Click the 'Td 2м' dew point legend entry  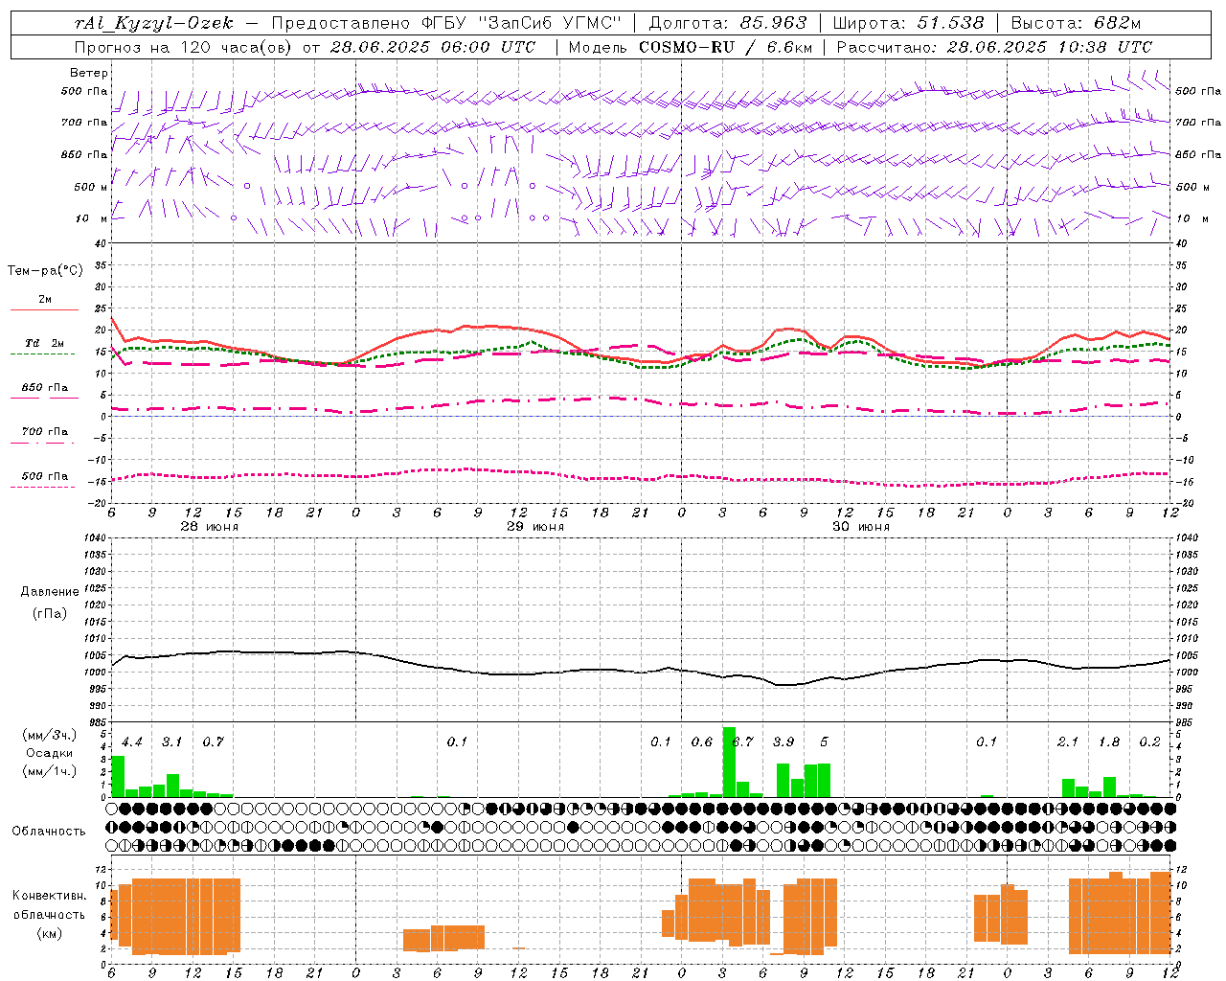(x=44, y=343)
